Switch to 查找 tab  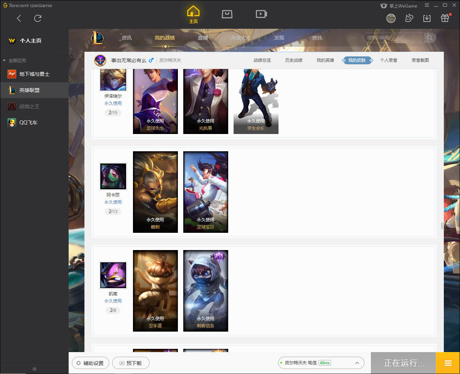tap(317, 38)
